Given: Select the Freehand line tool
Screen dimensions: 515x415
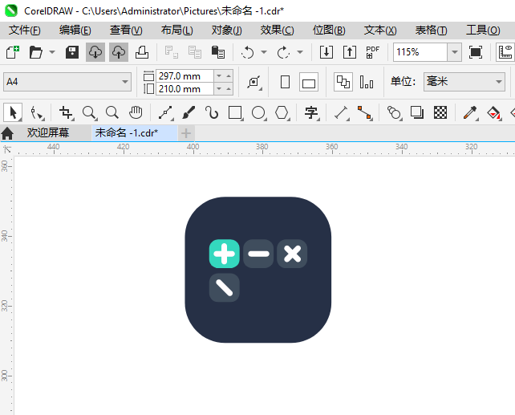Looking at the screenshot, I should pos(166,112).
